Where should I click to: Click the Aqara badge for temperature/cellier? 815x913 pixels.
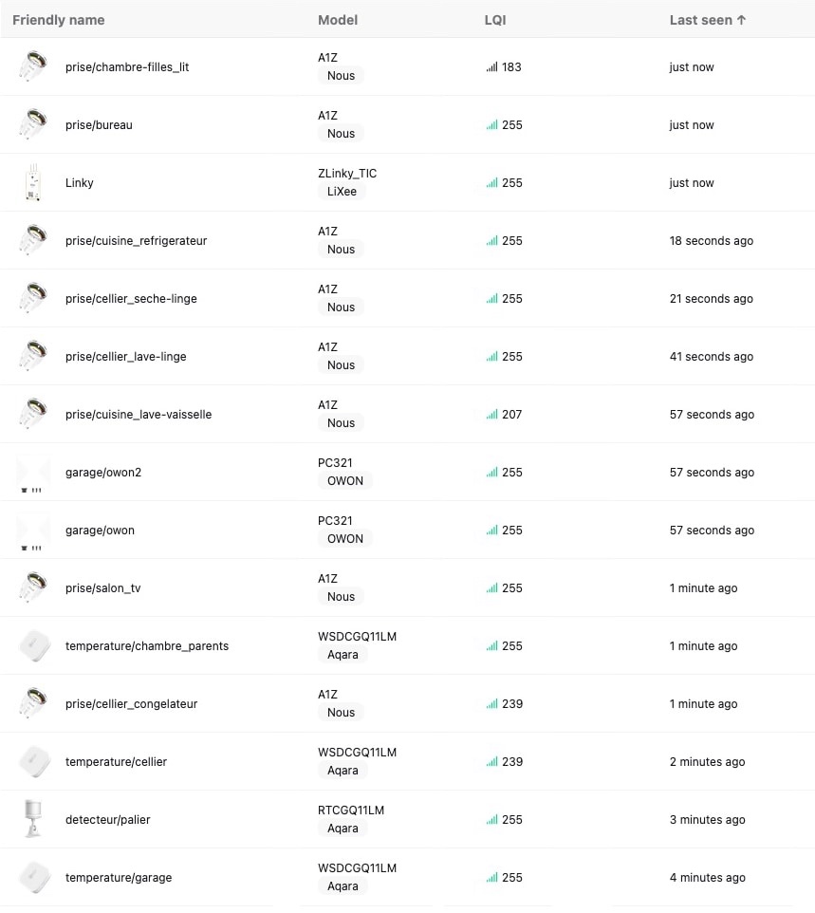click(343, 771)
